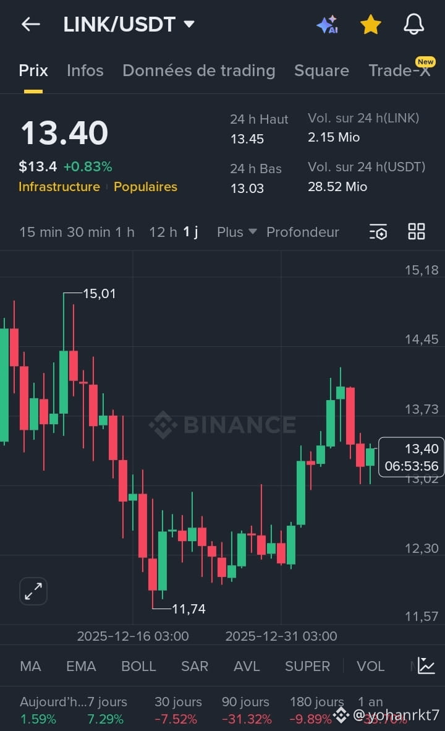The image size is (445, 731).
Task: Open the Square tab
Action: coord(321,71)
